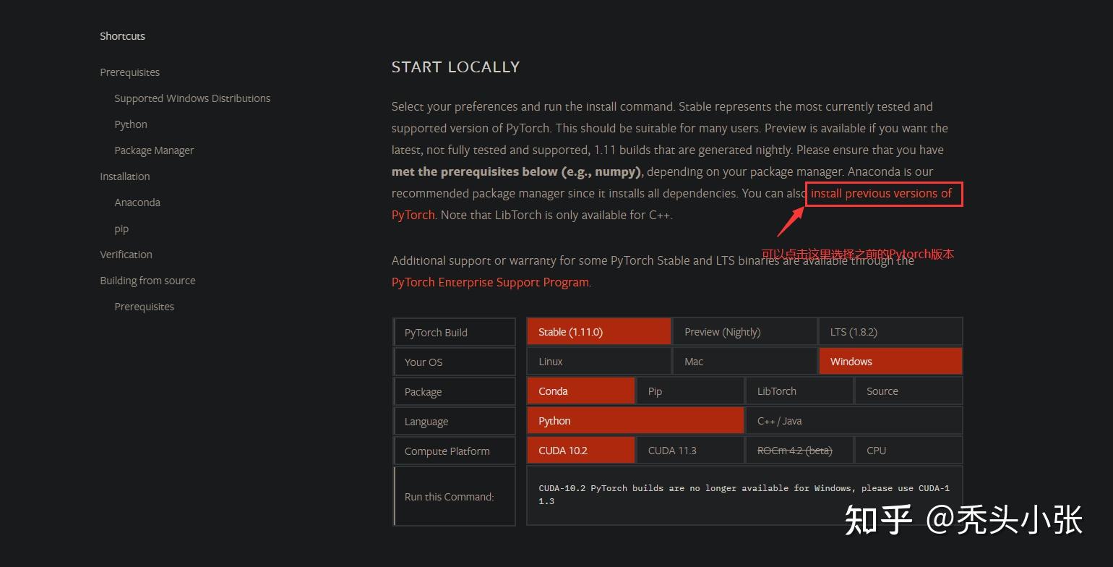Select CUDA 11.3 compute platform
1113x567 pixels.
(690, 450)
